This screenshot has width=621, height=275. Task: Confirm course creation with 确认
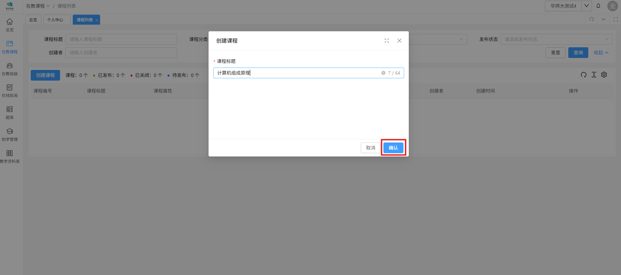(x=393, y=148)
